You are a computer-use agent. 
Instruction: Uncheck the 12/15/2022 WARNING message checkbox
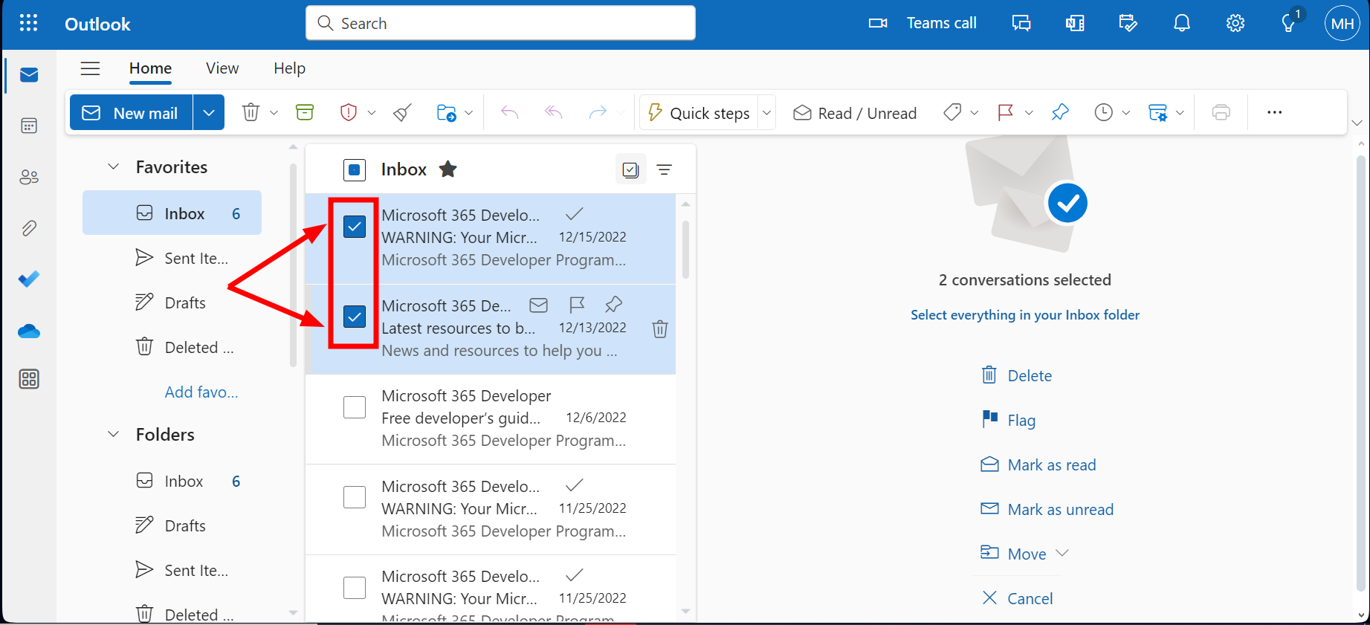[355, 227]
